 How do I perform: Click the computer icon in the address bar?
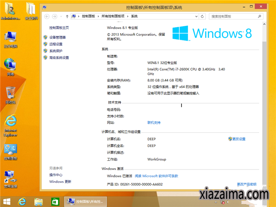74,16
